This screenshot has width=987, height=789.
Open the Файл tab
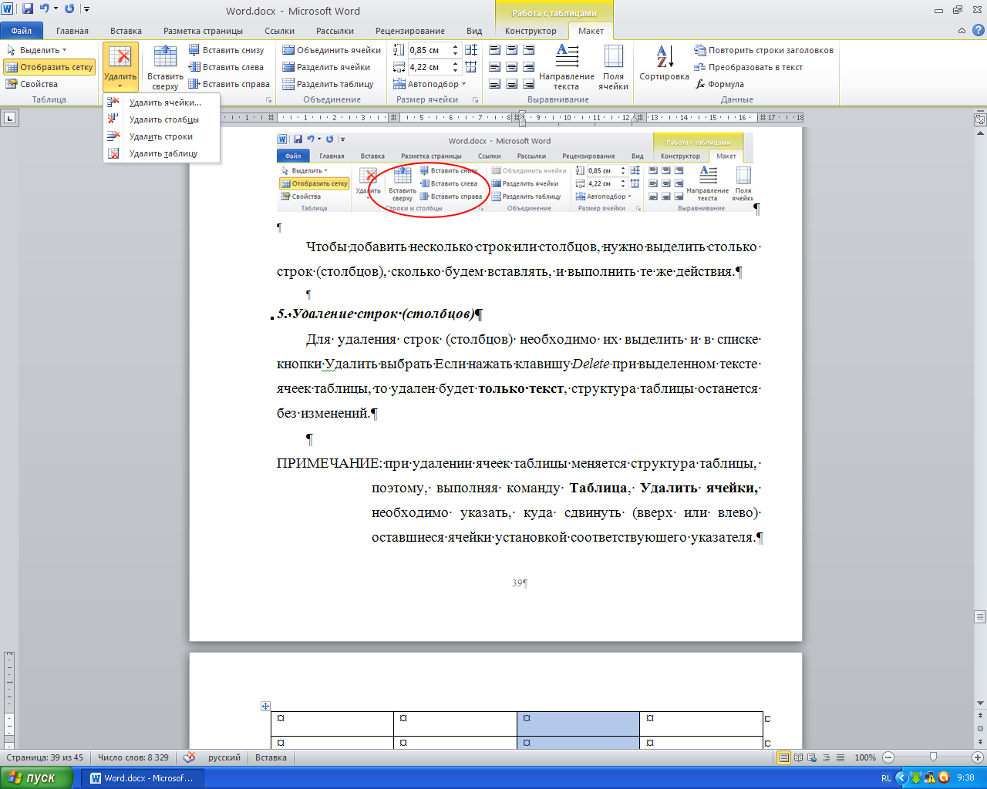[x=22, y=31]
